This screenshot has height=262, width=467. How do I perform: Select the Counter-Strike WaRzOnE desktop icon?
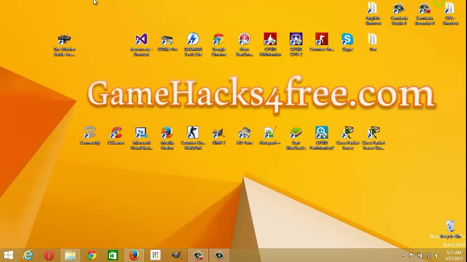193,138
